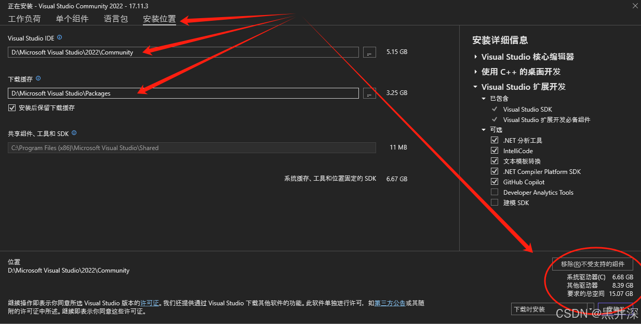Screen dimensions: 641x324
Task: Enable the 建模 SDK option
Action: 495,203
